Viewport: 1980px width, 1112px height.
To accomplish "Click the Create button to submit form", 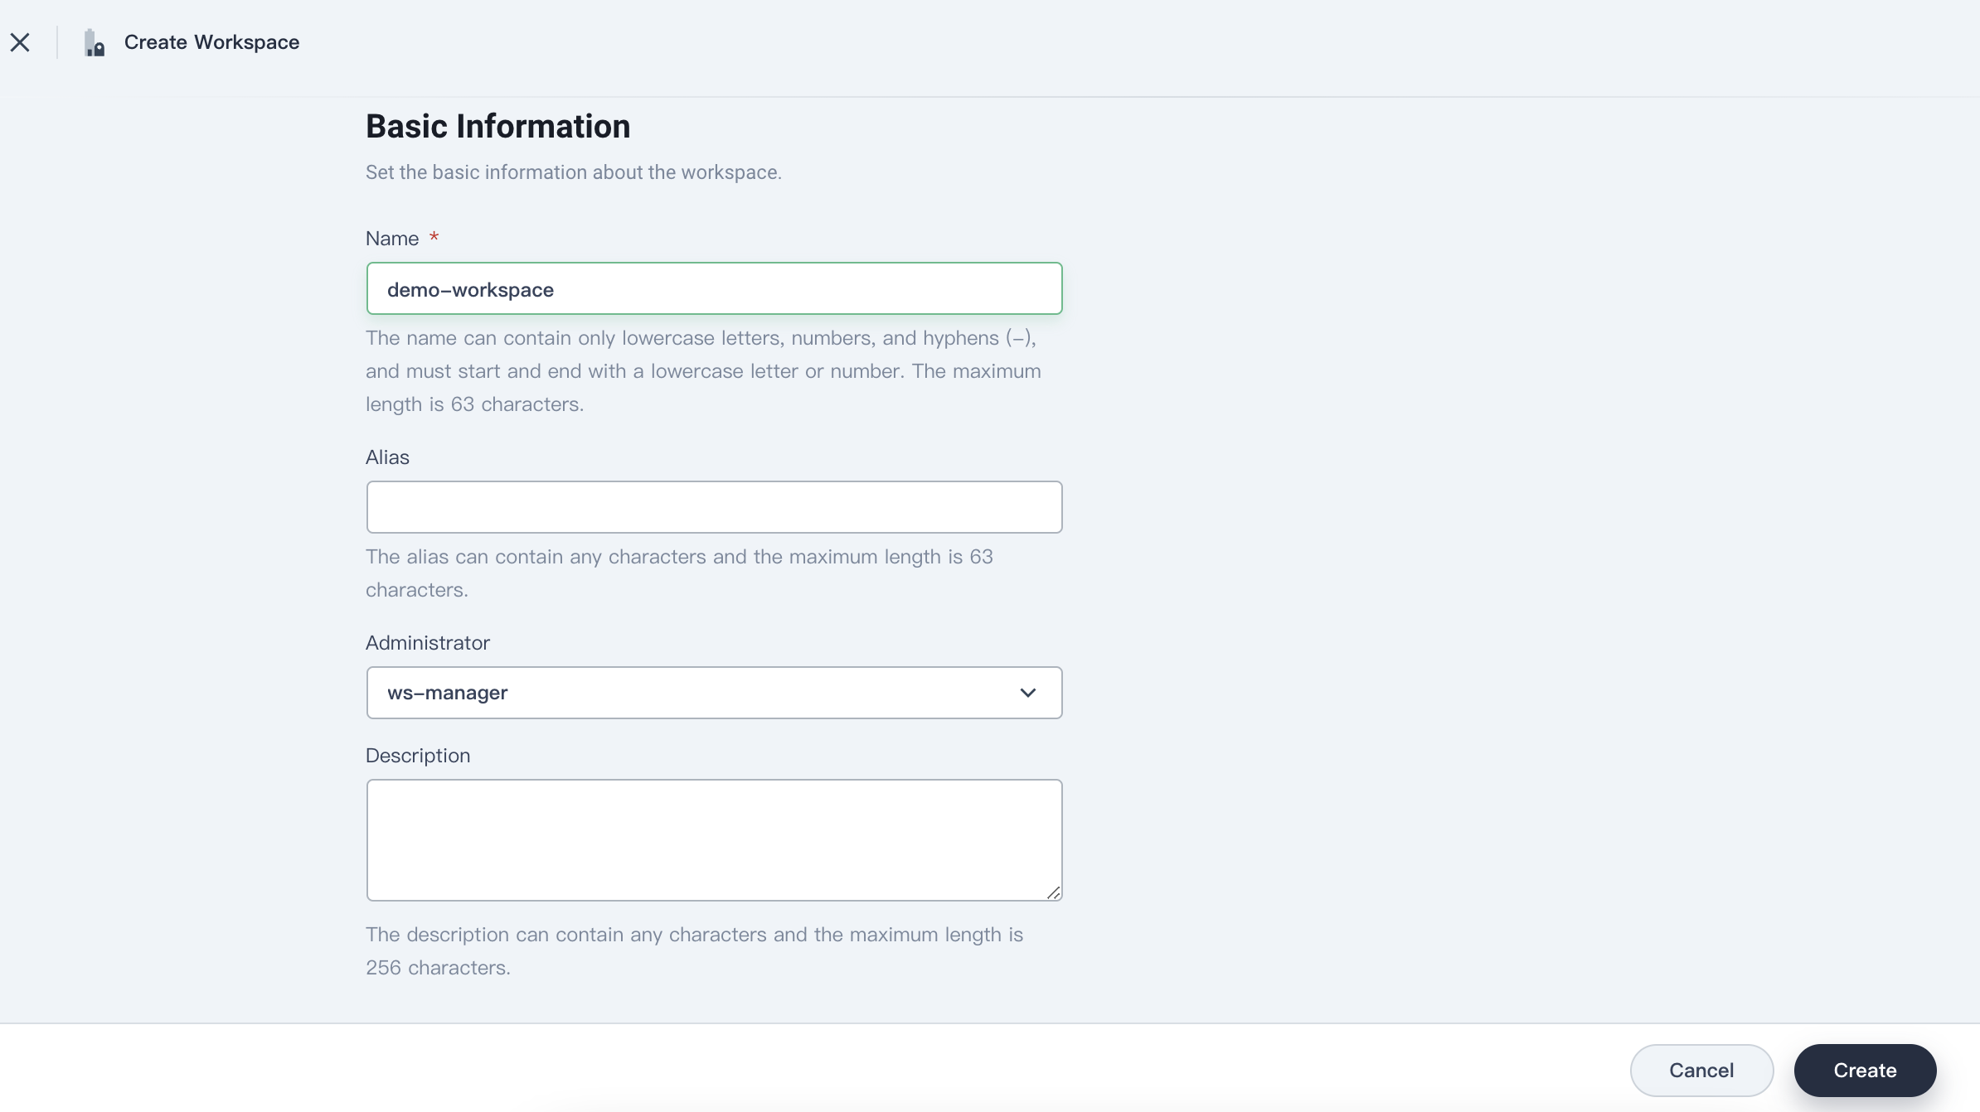I will pyautogui.click(x=1865, y=1070).
